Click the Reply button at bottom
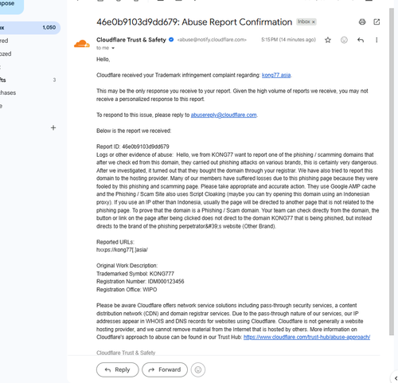The width and height of the screenshot is (398, 383). click(118, 369)
